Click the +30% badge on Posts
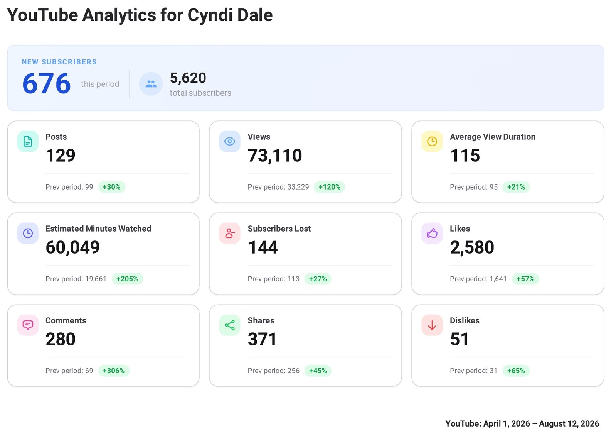Image resolution: width=611 pixels, height=435 pixels. click(x=112, y=187)
